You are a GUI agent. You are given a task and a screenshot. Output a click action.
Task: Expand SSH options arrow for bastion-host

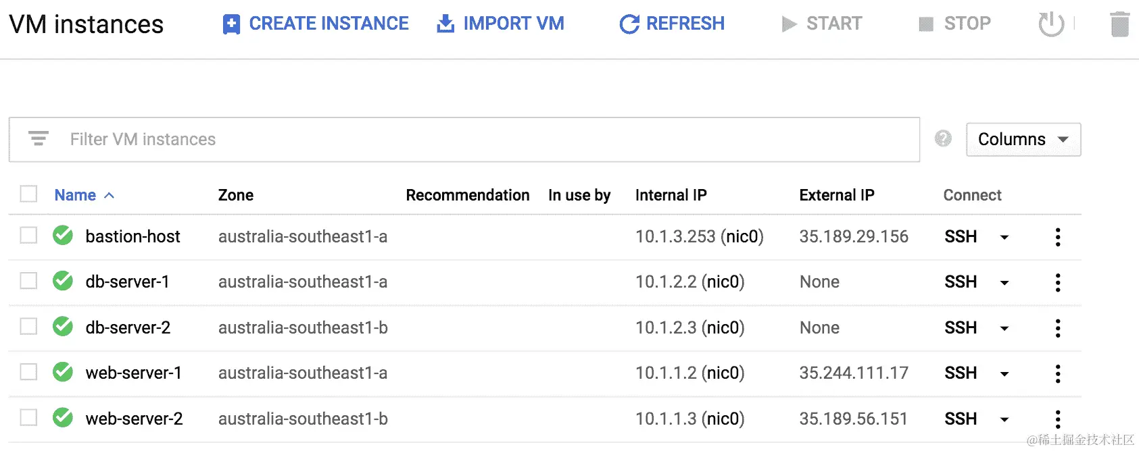pos(1004,237)
